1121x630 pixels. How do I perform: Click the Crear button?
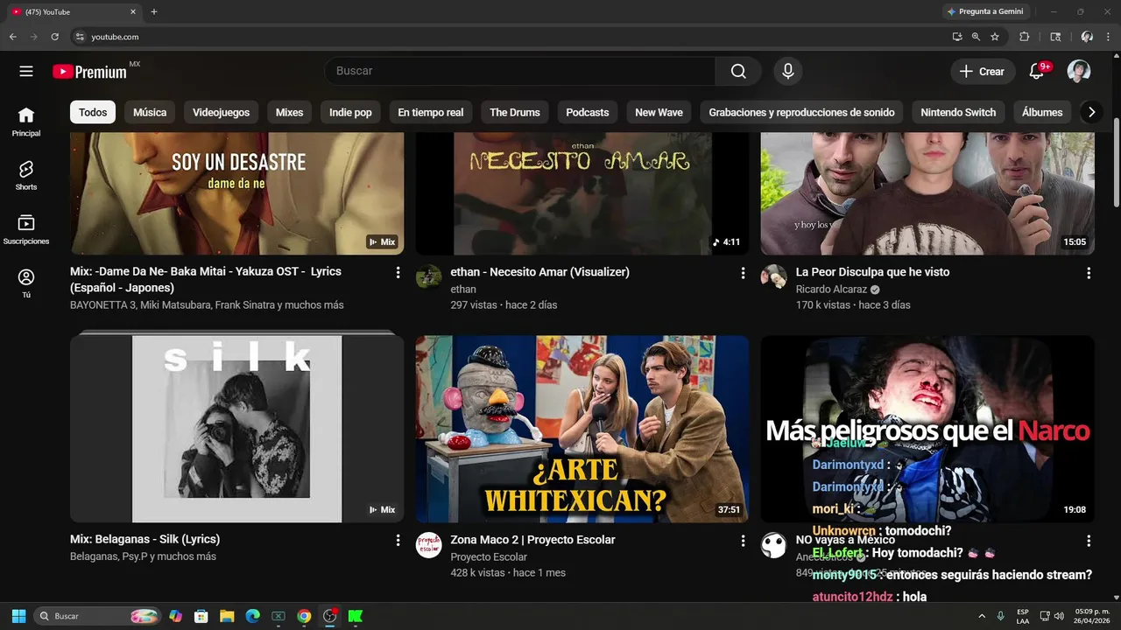983,71
